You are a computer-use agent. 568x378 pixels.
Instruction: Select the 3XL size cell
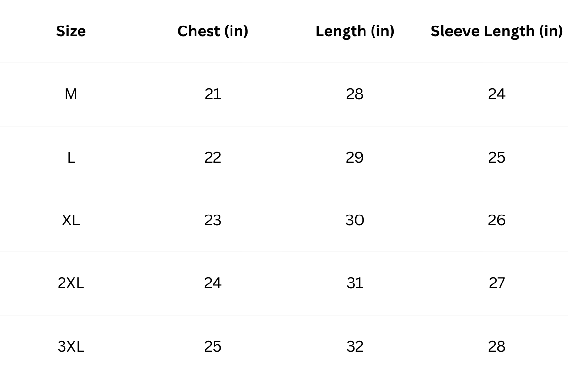coord(71,346)
